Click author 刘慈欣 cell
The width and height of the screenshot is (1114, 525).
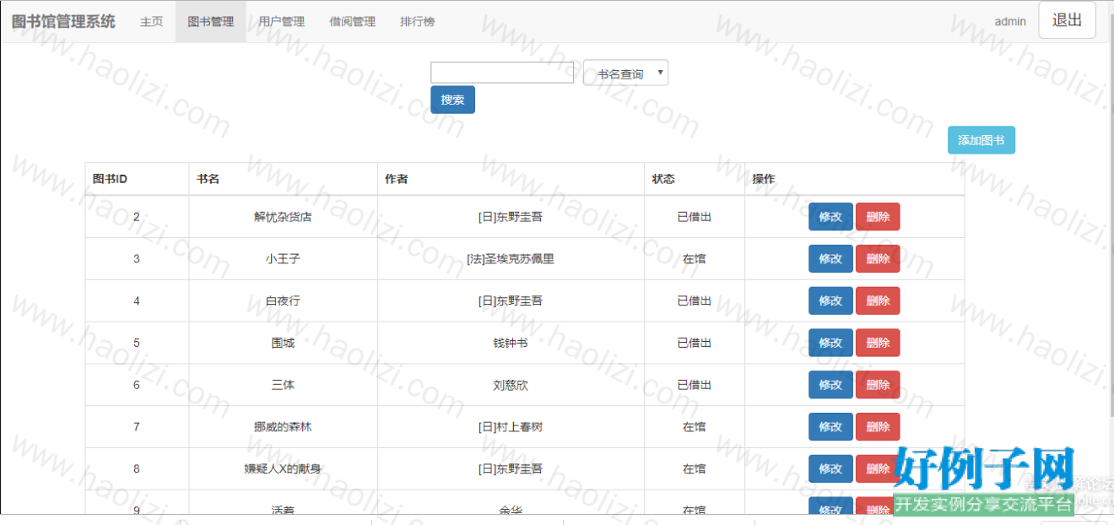pyautogui.click(x=511, y=385)
